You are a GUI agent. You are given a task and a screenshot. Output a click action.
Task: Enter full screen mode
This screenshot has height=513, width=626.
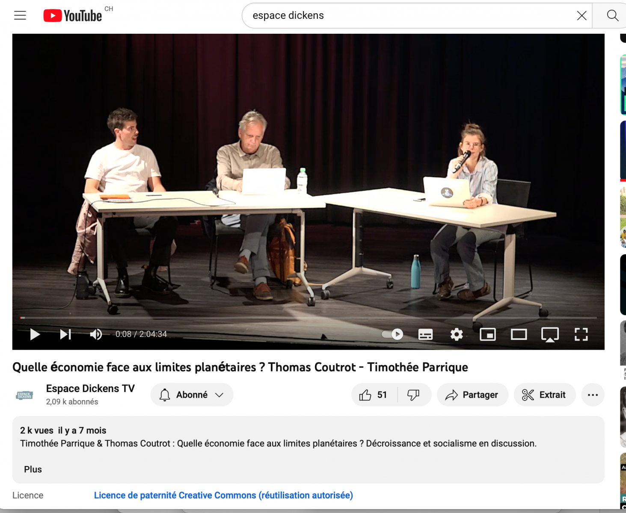[x=581, y=334]
